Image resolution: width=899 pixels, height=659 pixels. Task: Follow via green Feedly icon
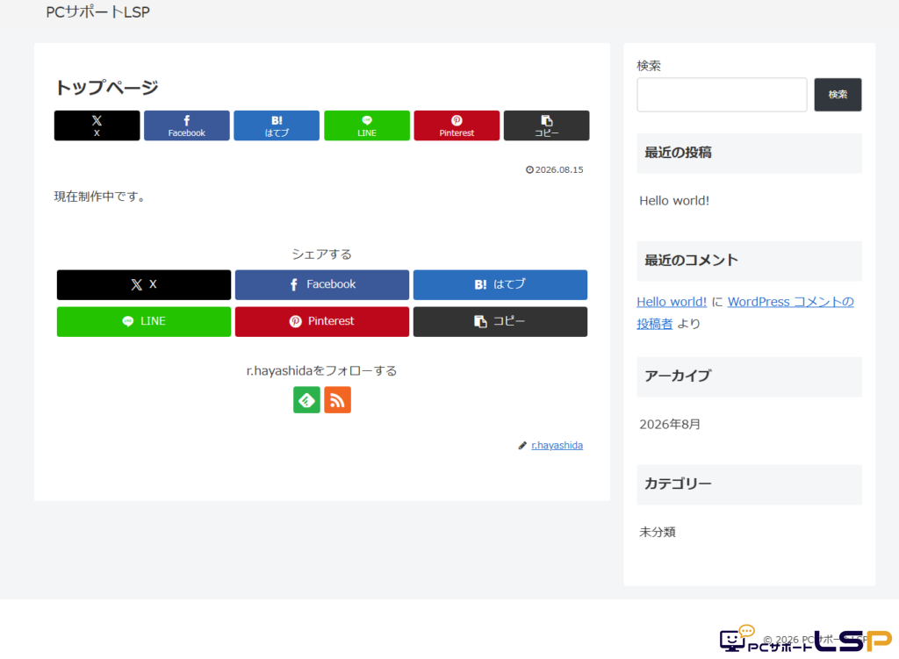pos(306,400)
